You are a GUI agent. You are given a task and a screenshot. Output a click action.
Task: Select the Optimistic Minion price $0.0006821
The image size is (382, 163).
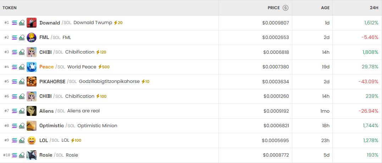point(276,126)
